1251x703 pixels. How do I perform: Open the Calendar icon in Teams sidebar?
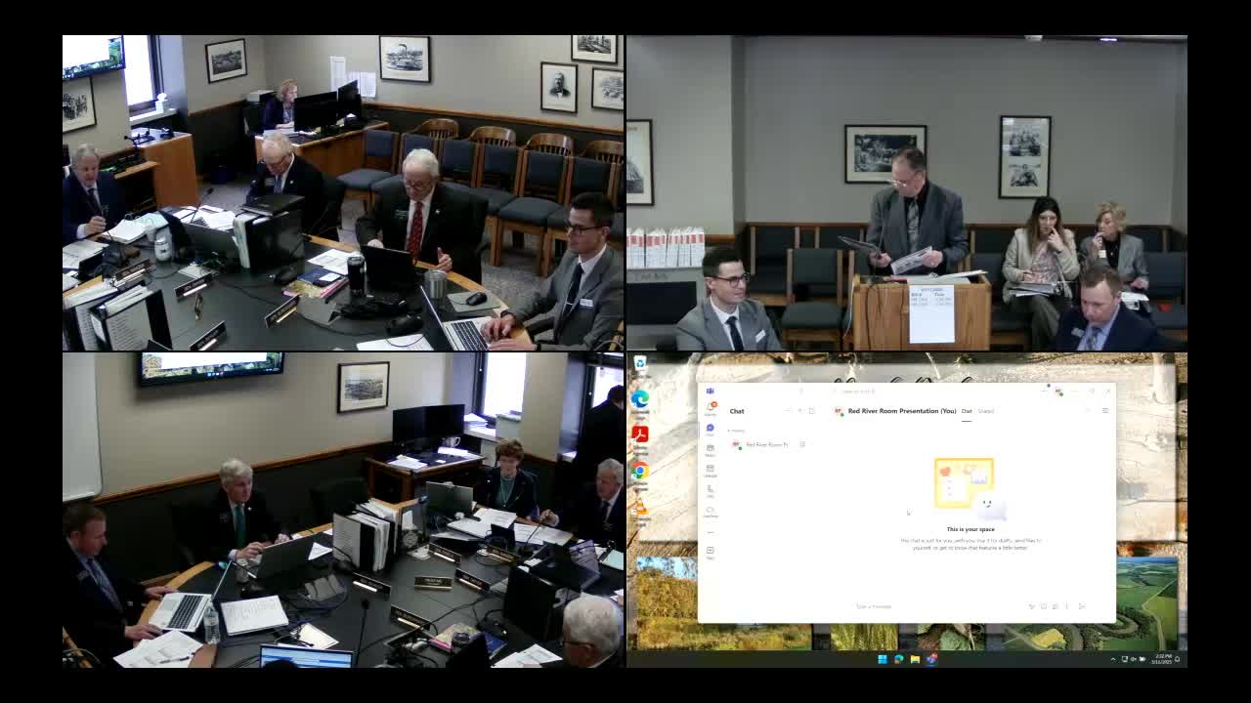point(711,471)
